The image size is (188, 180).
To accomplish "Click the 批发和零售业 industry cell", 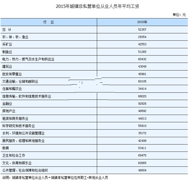I will (x=12, y=74).
